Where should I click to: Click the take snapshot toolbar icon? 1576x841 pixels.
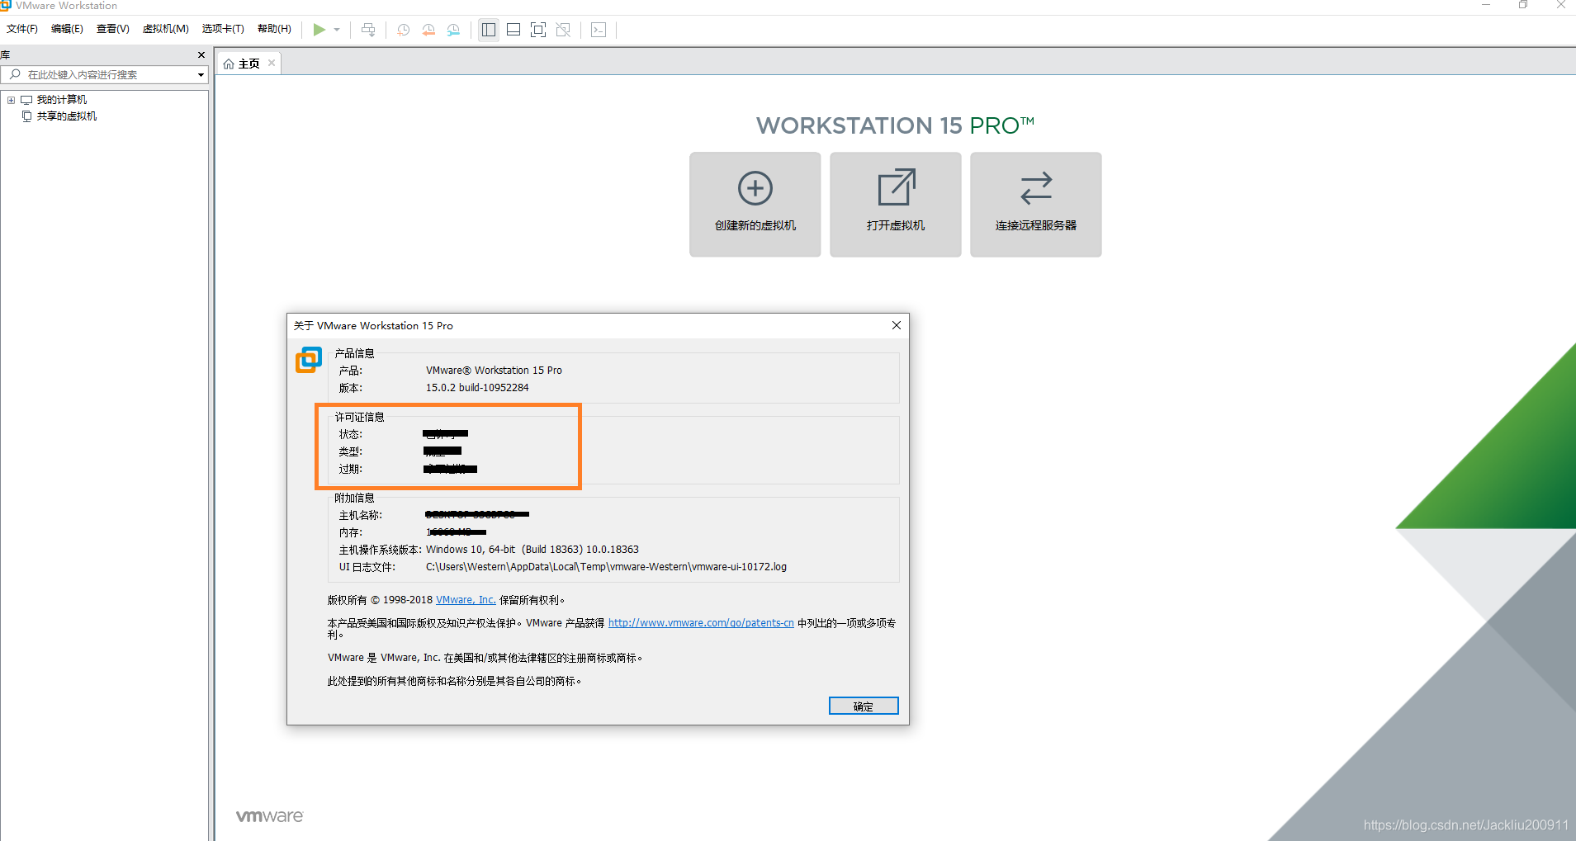point(404,30)
